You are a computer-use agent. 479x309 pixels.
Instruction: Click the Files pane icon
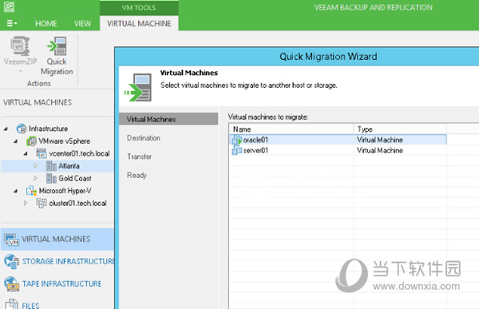pos(12,304)
